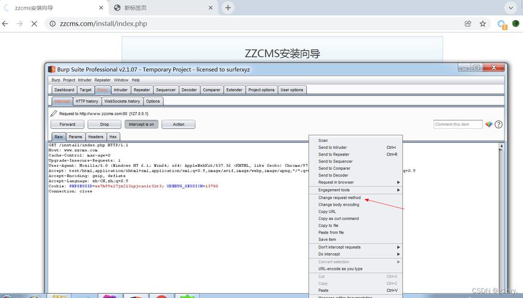523x298 pixels.
Task: Click the share page icon in address bar
Action: [x=468, y=24]
